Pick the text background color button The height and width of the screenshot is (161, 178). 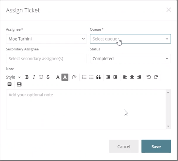point(65,77)
